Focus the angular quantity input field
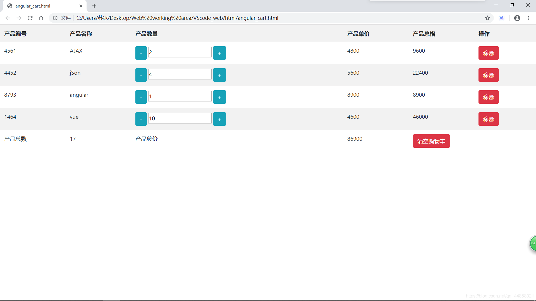536x301 pixels. [x=180, y=96]
